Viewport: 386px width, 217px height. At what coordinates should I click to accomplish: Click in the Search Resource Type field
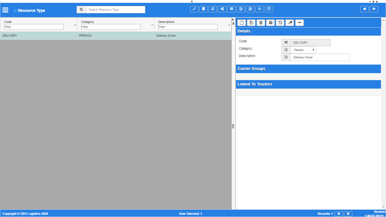[x=116, y=10]
